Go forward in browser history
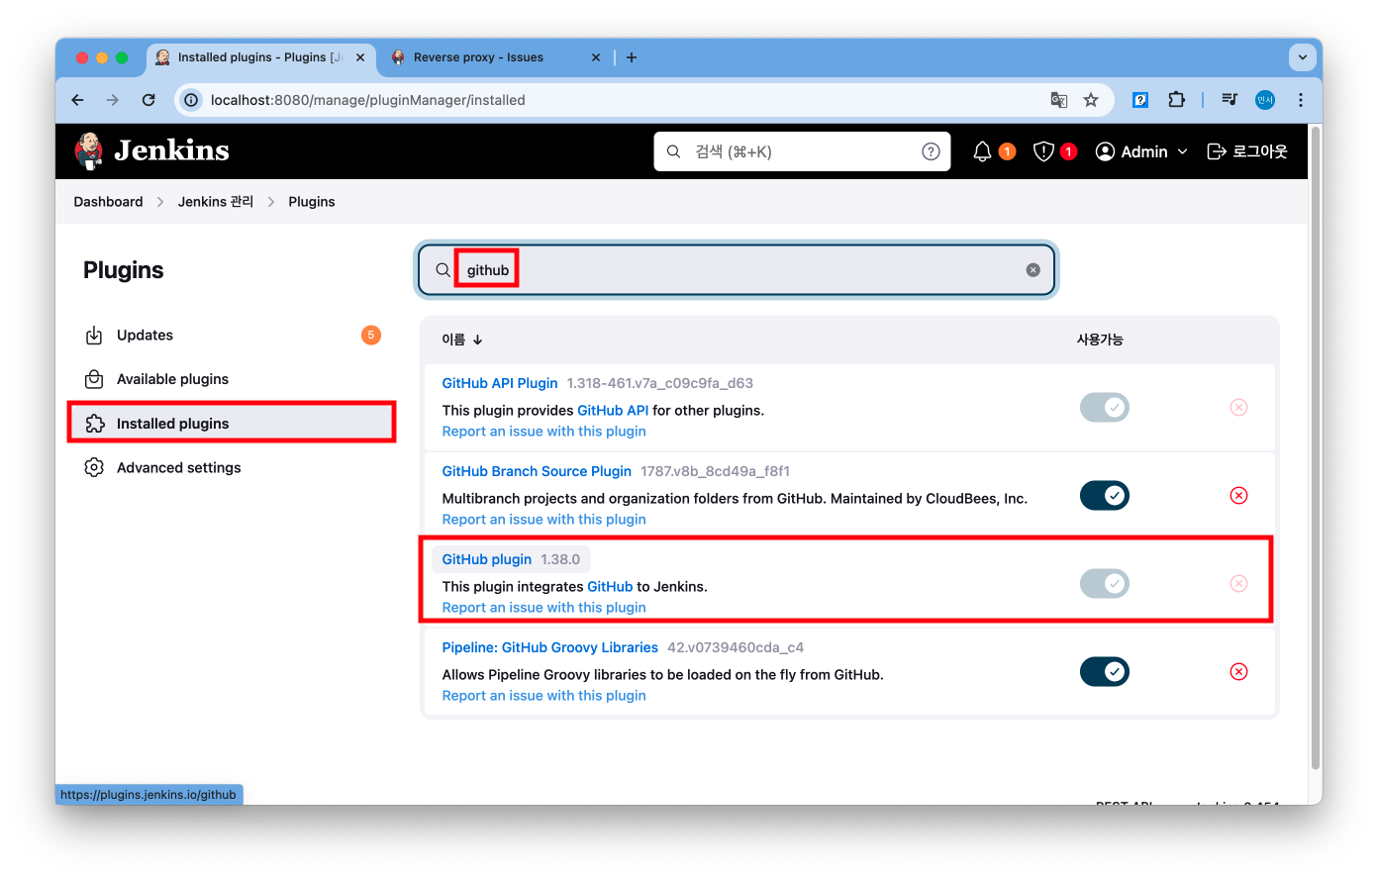The height and width of the screenshot is (878, 1378). 113,100
